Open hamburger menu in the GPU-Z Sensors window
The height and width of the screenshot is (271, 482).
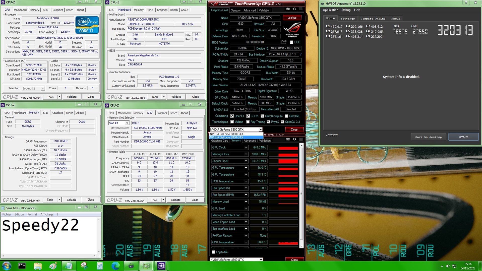301,139
